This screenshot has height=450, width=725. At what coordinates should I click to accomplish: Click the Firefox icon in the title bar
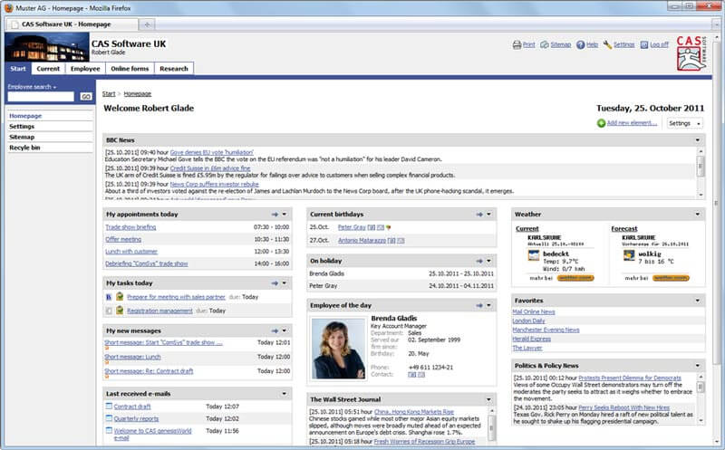click(8, 8)
